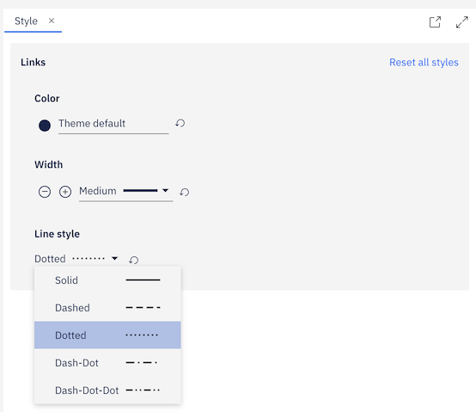
Task: Reset the link color to default
Action: [x=180, y=123]
